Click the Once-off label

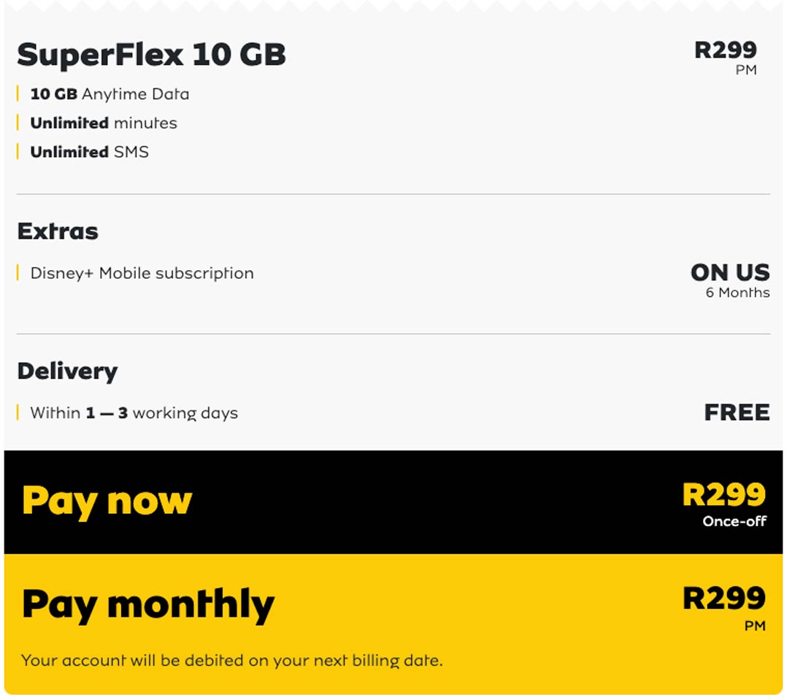(734, 521)
